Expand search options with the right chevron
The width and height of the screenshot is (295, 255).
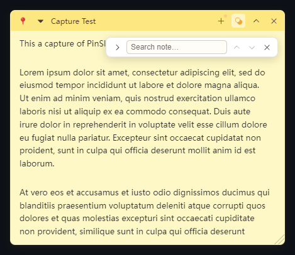click(118, 48)
